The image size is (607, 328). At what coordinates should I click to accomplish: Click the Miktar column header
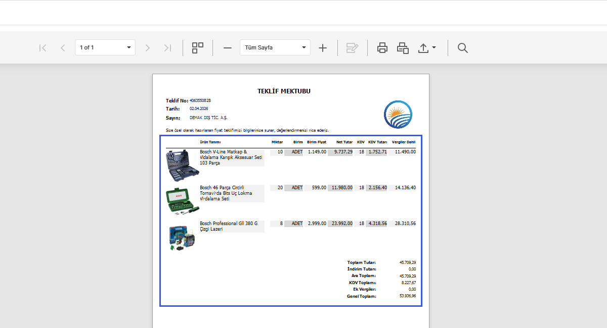pos(277,142)
